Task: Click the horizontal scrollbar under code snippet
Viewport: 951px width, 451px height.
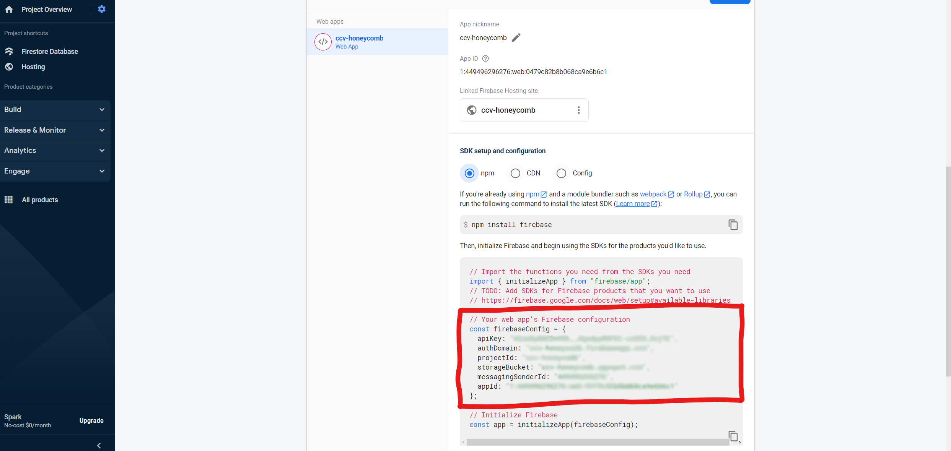Action: pos(598,442)
